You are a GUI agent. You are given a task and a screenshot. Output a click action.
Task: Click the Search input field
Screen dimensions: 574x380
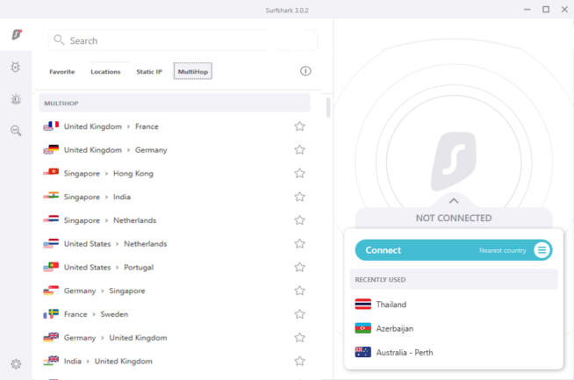click(x=183, y=40)
